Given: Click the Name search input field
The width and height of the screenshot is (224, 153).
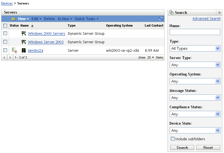Looking at the screenshot, I should tap(195, 32).
